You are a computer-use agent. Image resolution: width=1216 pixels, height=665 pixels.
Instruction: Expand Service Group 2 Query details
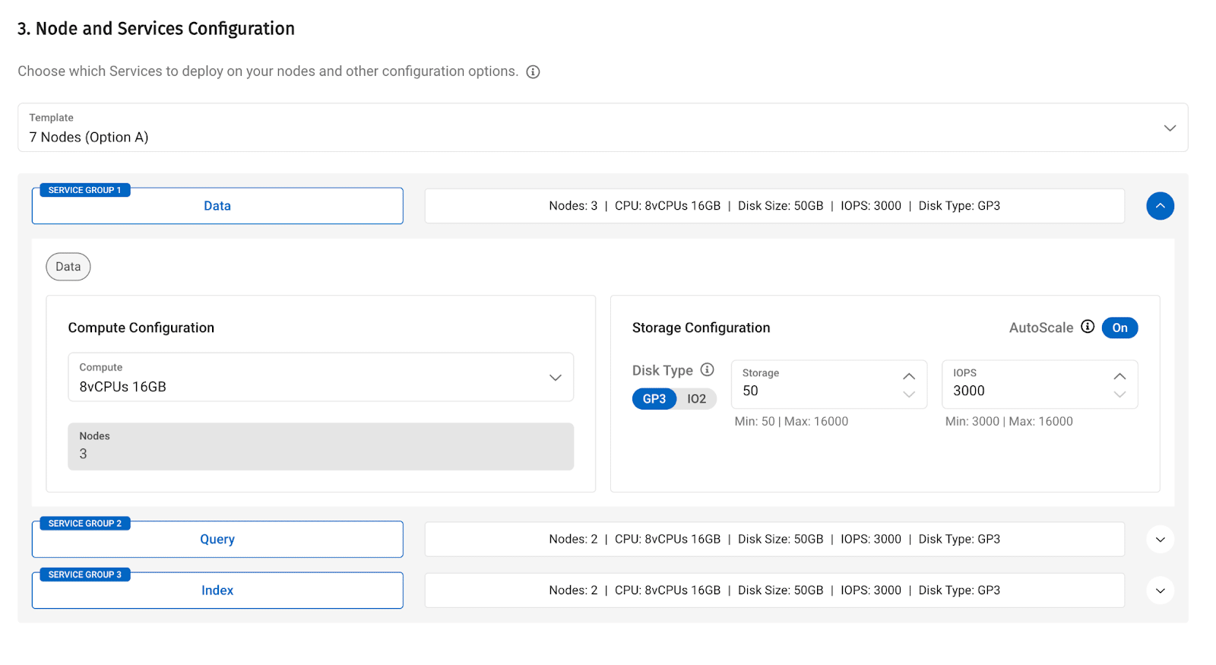[1160, 540]
